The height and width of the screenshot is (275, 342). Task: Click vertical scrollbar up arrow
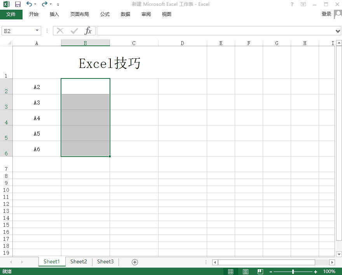pyautogui.click(x=339, y=43)
